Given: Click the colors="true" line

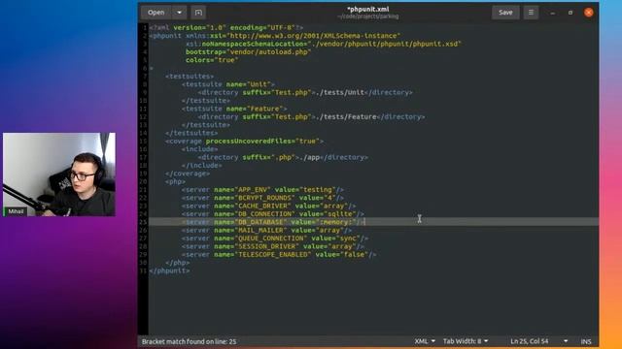Looking at the screenshot, I should 212,60.
